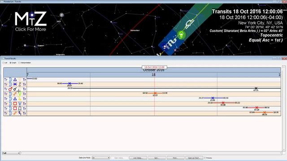Viewport: 287px width, 161px height.
Task: Click the Moon glyph in the North Node row
Action: click(x=10, y=108)
